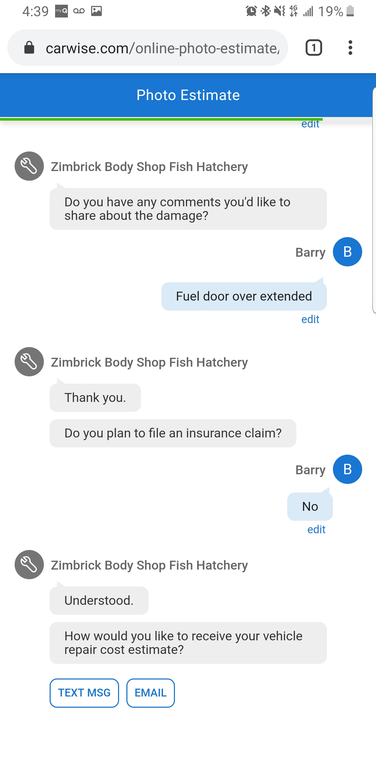Tap Barry's avatar beside fuel door reply
376x773 pixels.
(x=347, y=252)
